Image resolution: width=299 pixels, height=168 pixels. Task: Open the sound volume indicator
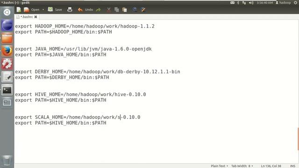[x=251, y=3]
